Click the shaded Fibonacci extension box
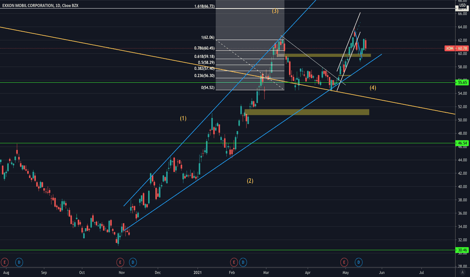 coord(250,45)
